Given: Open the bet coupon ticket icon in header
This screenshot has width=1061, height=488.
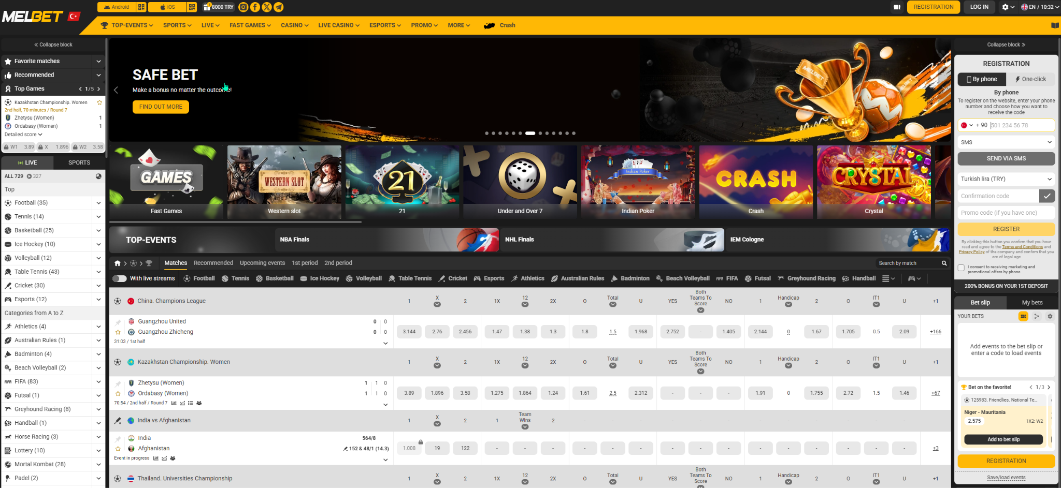Looking at the screenshot, I should (897, 7).
